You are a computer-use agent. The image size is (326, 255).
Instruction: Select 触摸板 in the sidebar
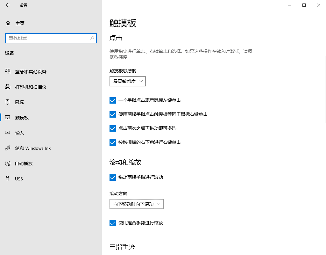coord(51,118)
